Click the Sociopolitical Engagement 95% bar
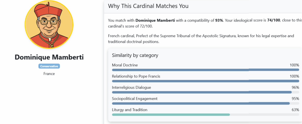 [x=201, y=104]
